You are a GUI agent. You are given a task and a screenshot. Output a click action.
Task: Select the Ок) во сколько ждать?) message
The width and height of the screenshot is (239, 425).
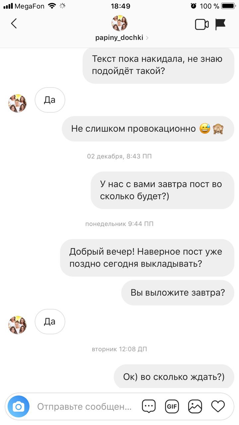174,377
